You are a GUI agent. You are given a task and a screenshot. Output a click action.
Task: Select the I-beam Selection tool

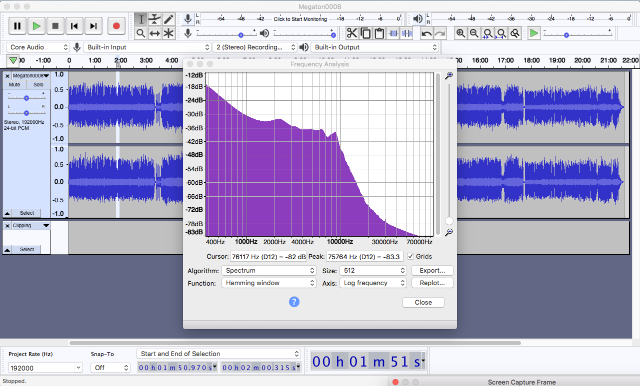[x=141, y=19]
